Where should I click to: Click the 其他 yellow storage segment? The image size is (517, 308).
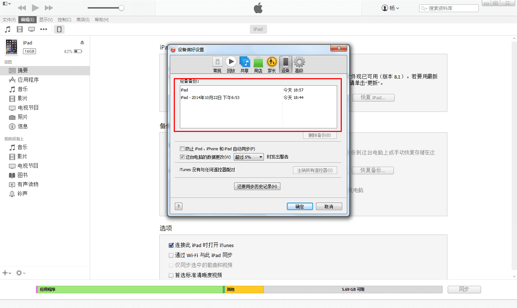click(x=244, y=289)
